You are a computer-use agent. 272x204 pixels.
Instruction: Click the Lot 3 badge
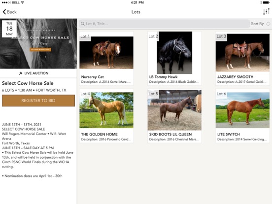[221, 36]
